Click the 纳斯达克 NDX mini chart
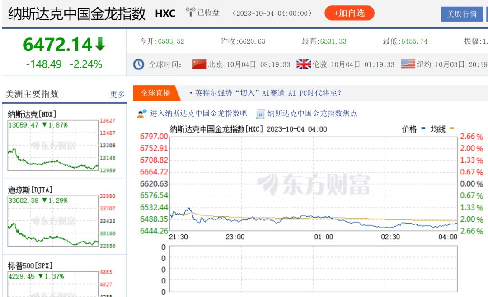This screenshot has height=297, width=488. click(53, 146)
